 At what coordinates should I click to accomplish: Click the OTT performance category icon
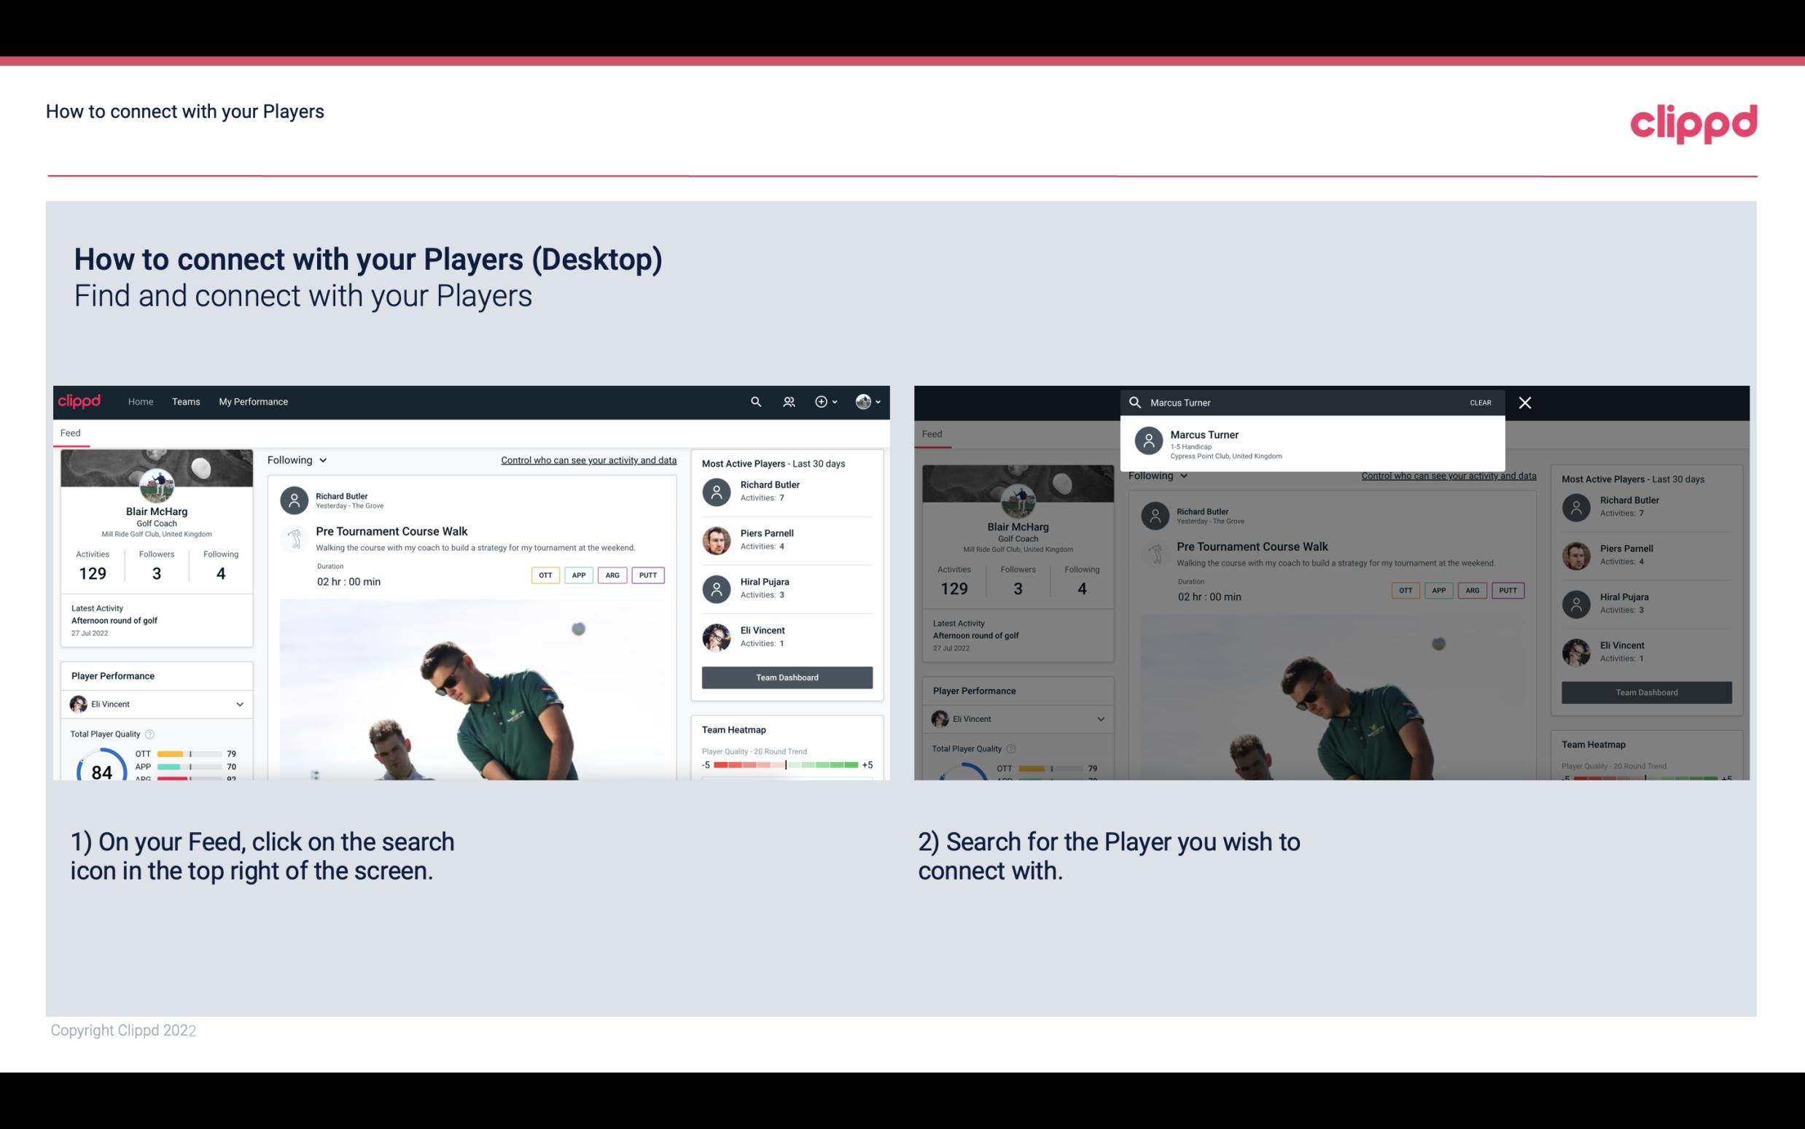click(543, 573)
